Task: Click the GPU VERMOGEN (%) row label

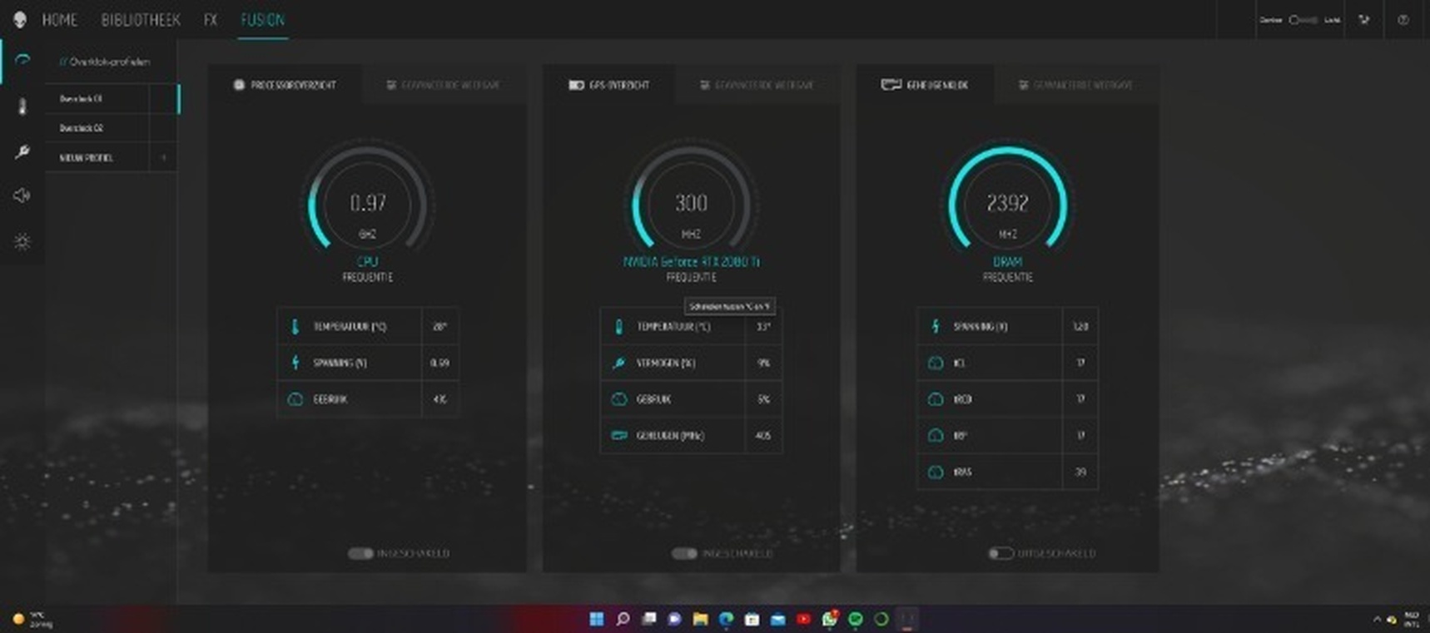Action: [666, 363]
